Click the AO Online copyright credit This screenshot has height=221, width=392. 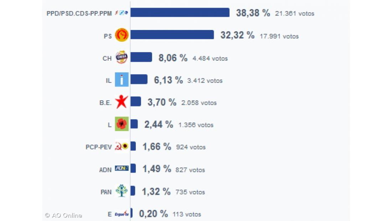pos(64,215)
